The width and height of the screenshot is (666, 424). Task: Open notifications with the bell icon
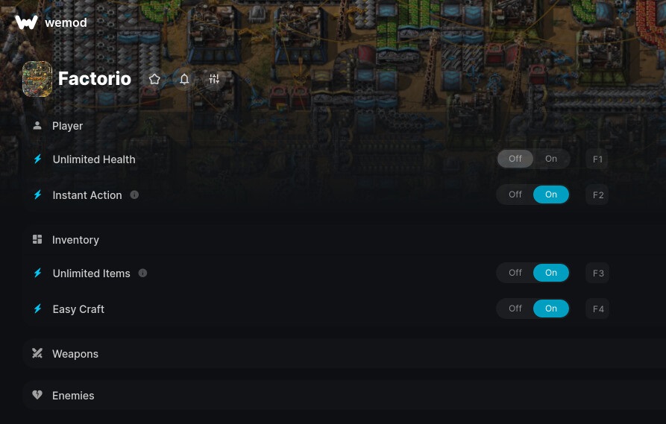pyautogui.click(x=184, y=79)
